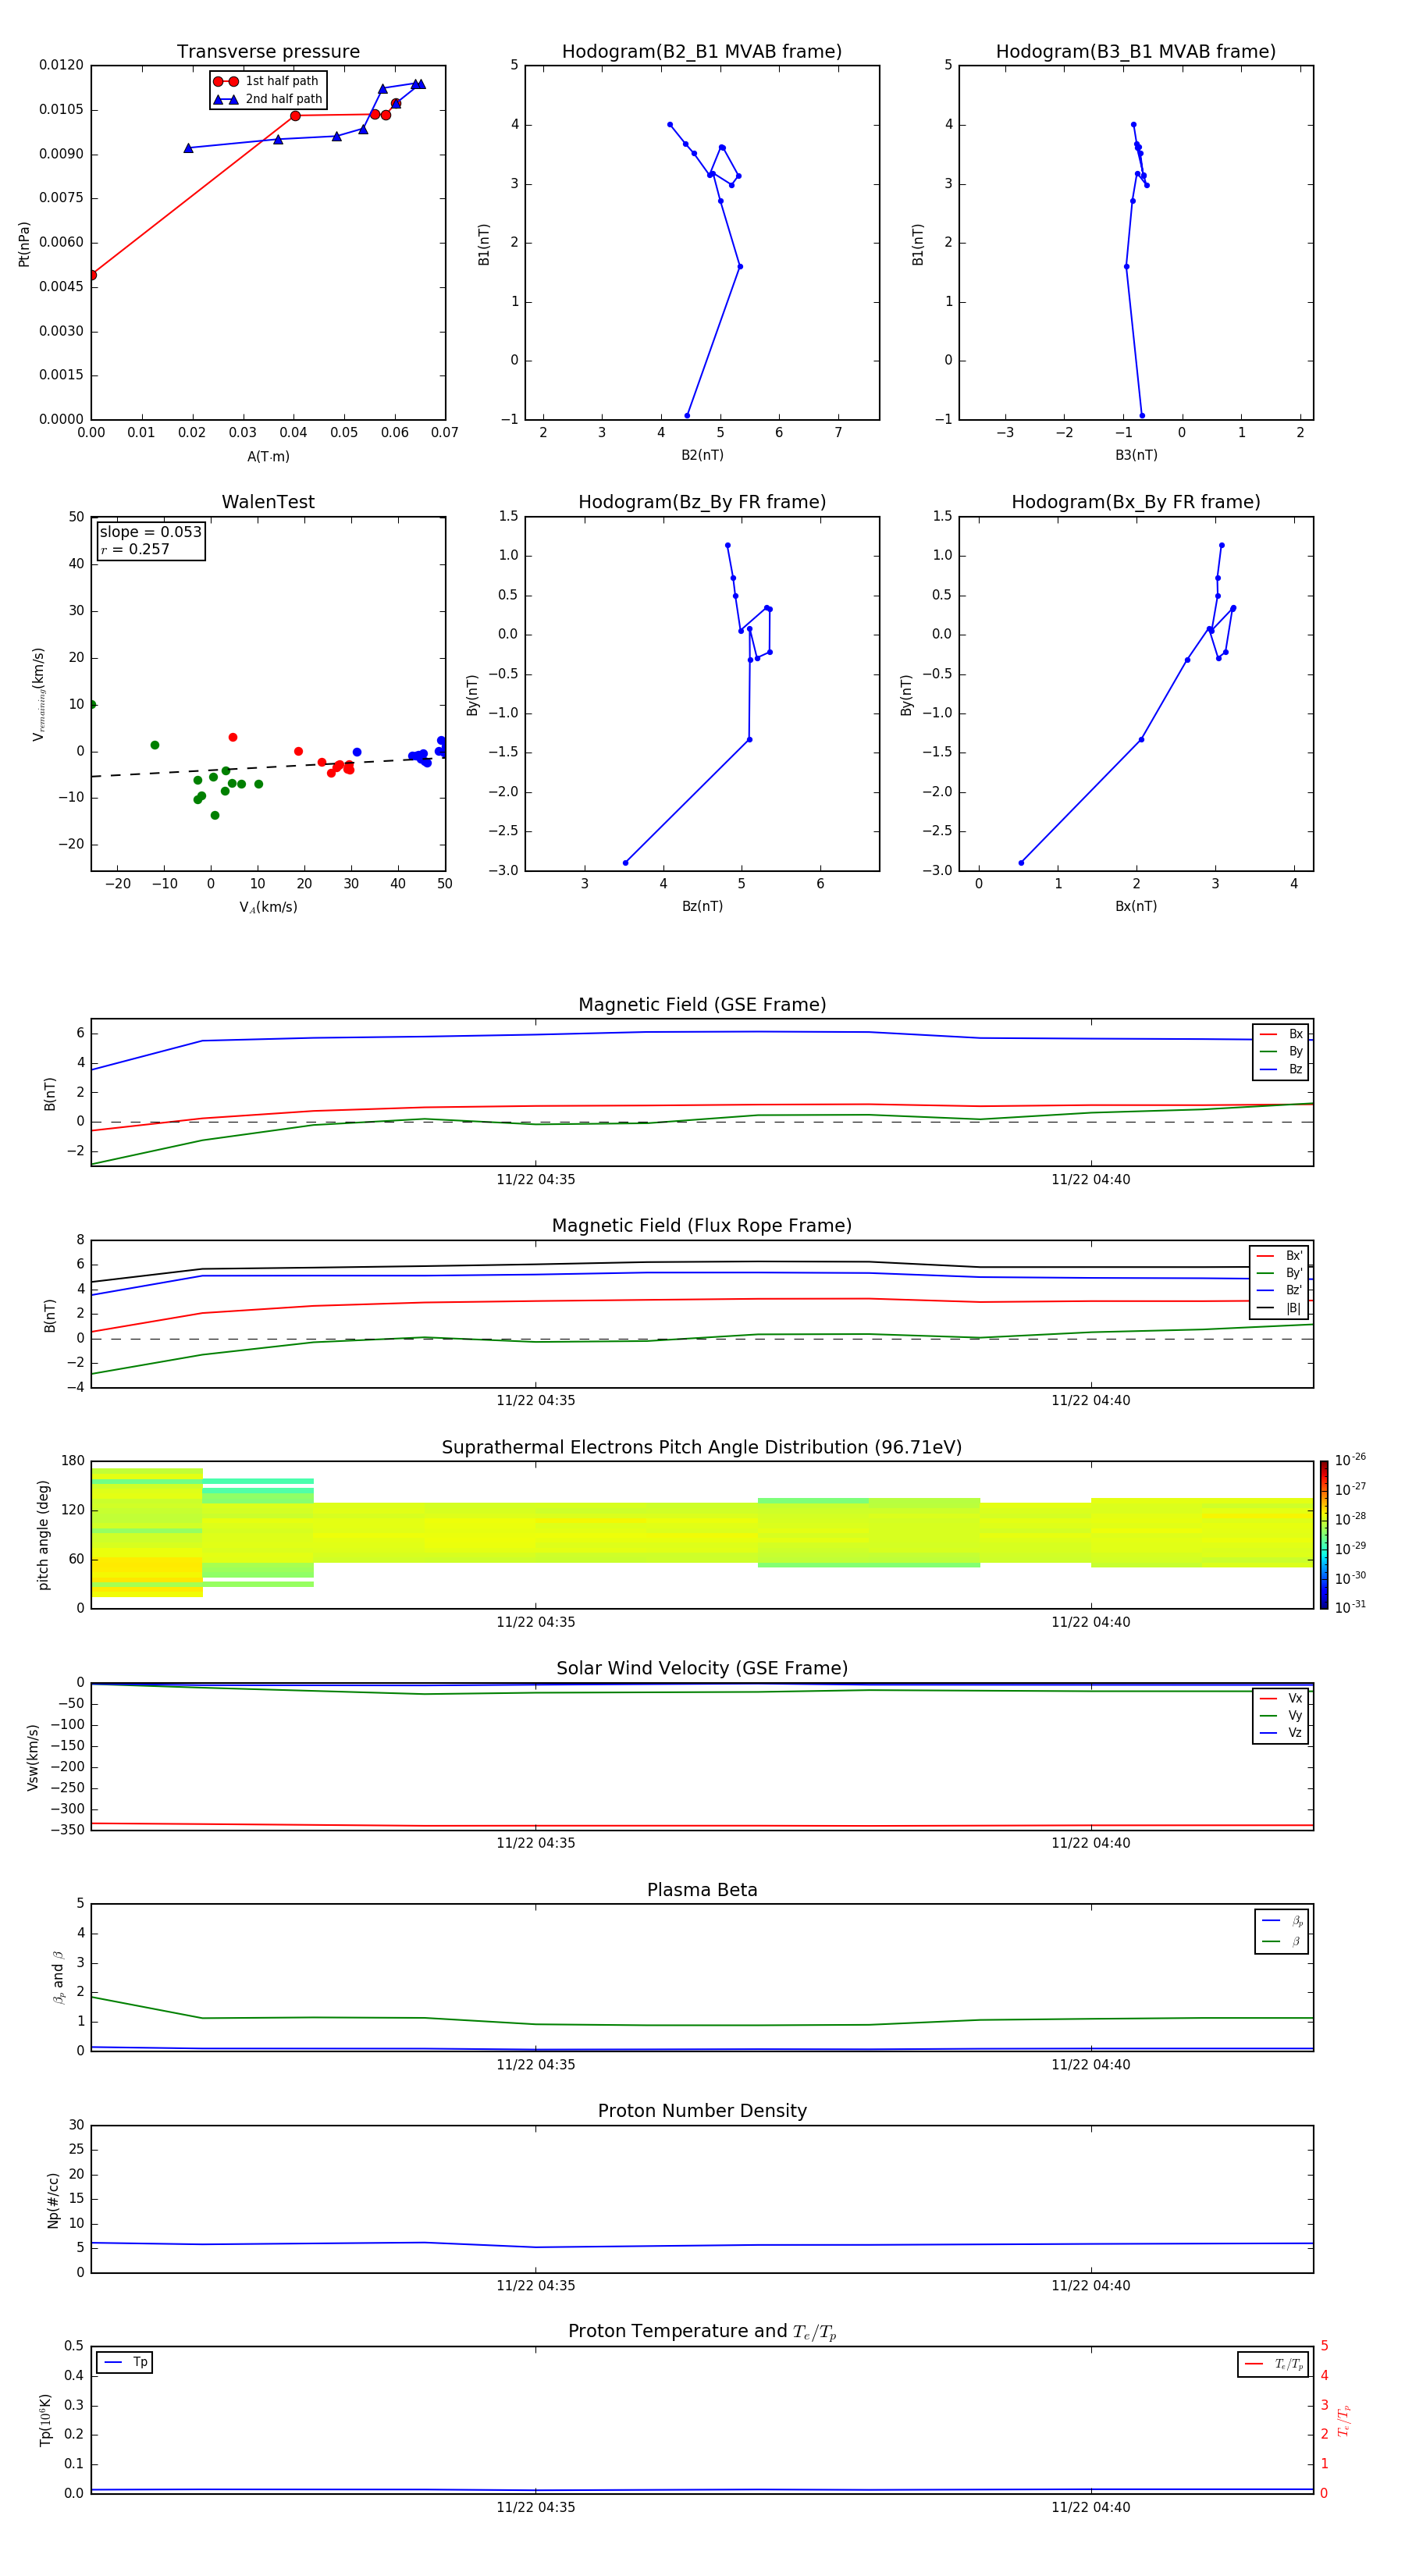The image size is (1405, 2576).
Task: Click the 'Hodogram(Bx_By FR frame)' title
Action: (x=1136, y=502)
